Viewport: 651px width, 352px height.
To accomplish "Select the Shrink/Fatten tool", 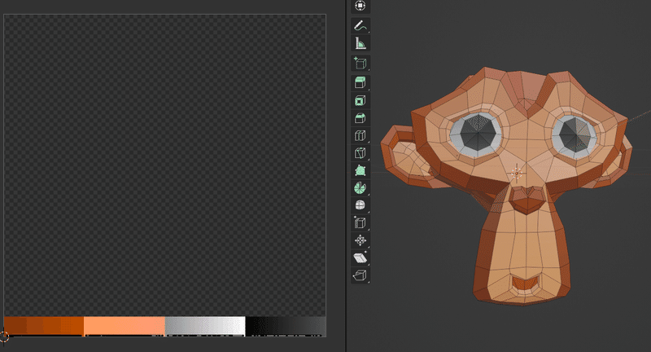I will [x=360, y=240].
